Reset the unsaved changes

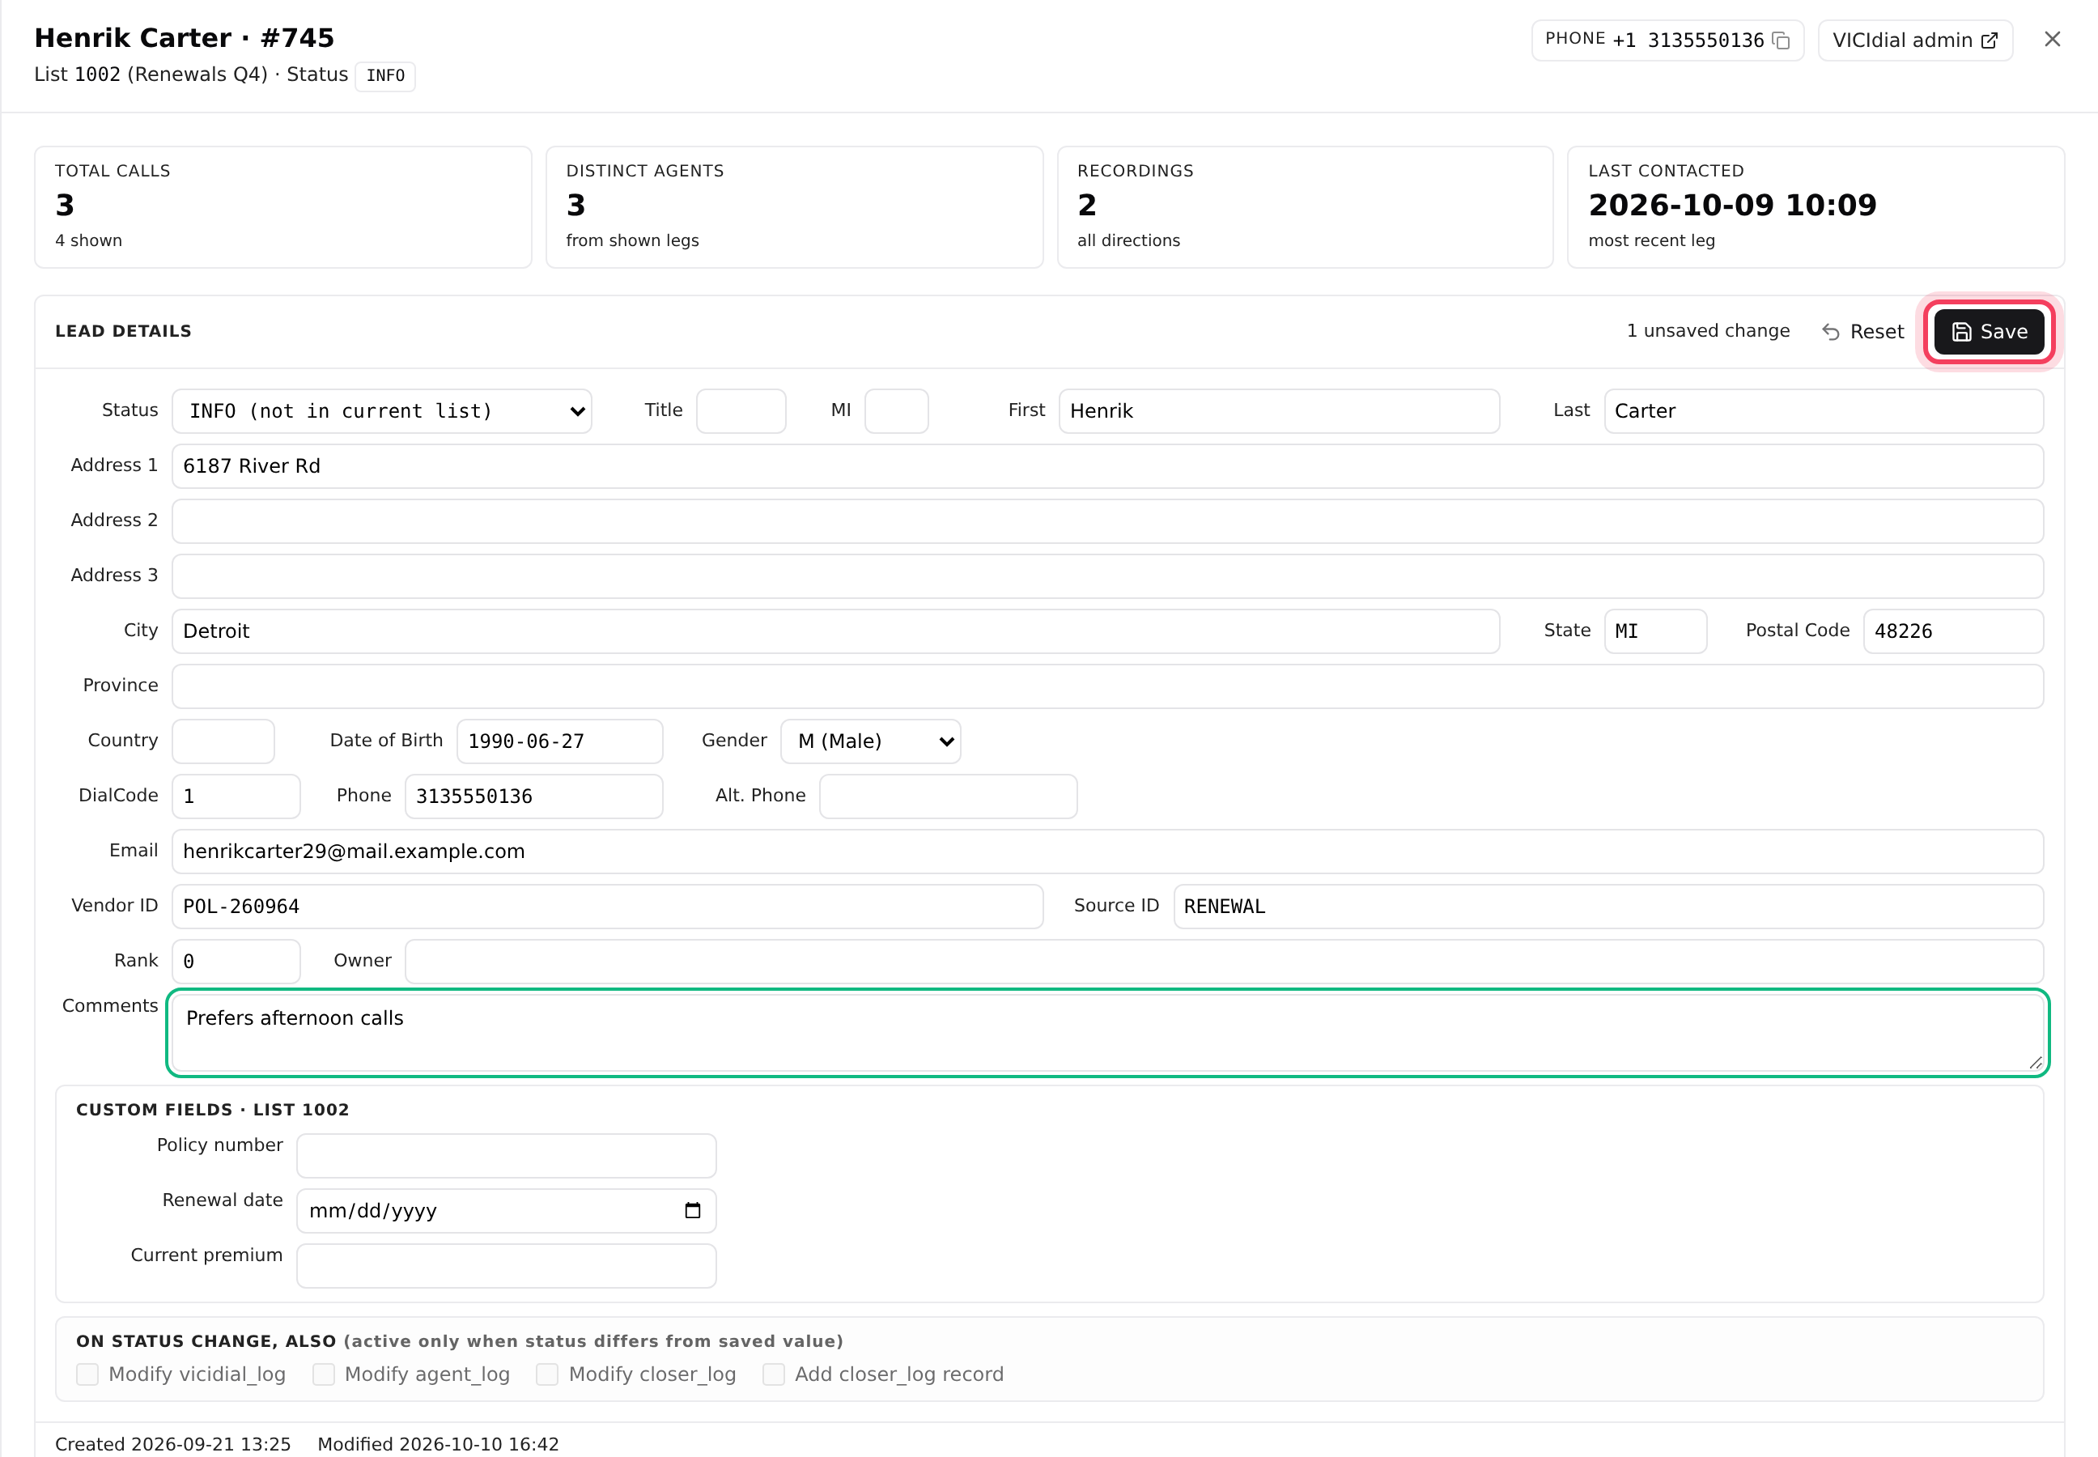point(1862,331)
